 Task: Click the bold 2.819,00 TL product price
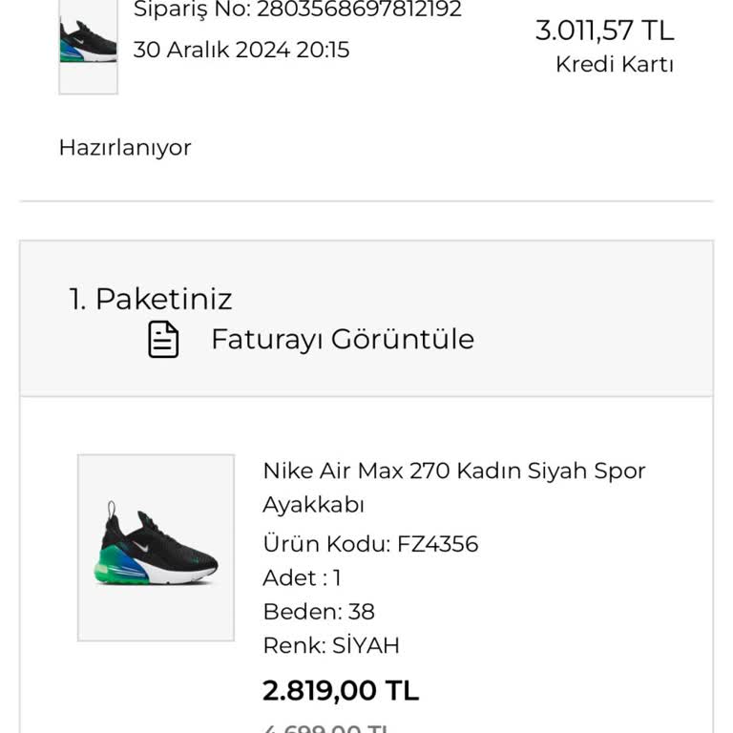pos(341,690)
